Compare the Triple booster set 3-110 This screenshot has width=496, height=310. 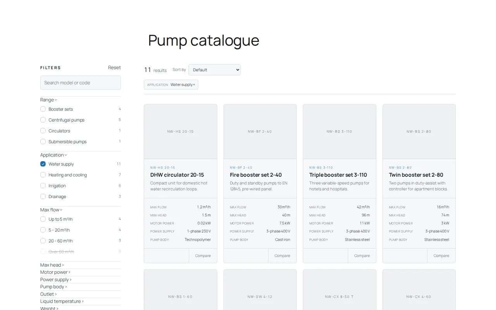click(362, 256)
